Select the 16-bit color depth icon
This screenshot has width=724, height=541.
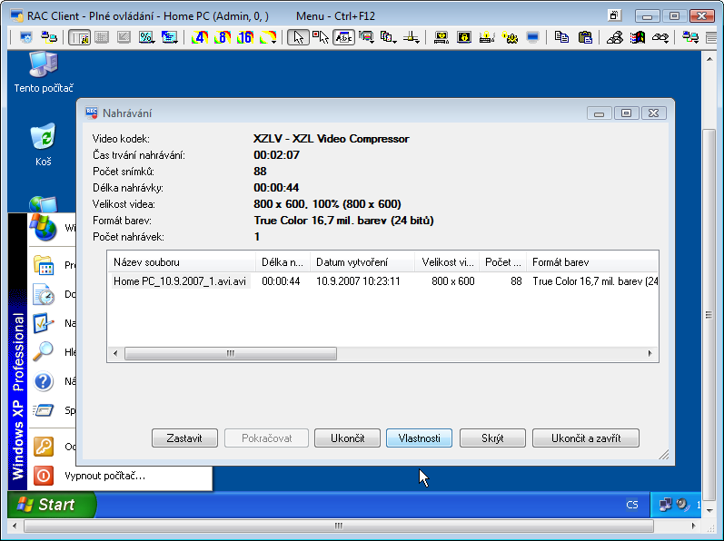(x=245, y=37)
